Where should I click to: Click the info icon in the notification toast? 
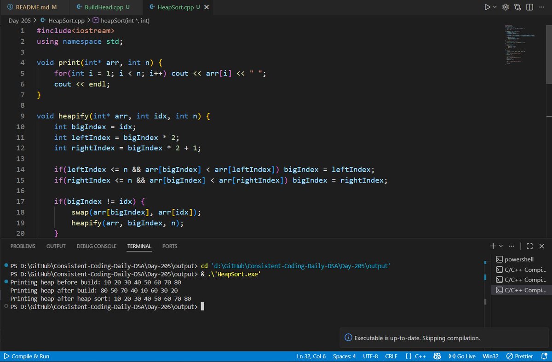coord(349,338)
